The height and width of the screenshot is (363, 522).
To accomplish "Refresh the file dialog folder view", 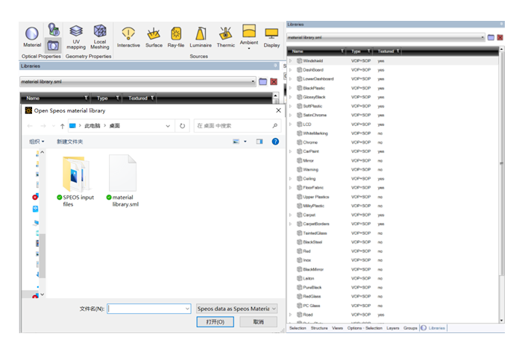I will click(183, 126).
